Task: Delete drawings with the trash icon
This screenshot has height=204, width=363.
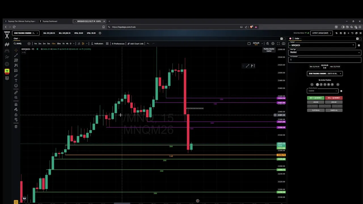Action: coord(16,126)
